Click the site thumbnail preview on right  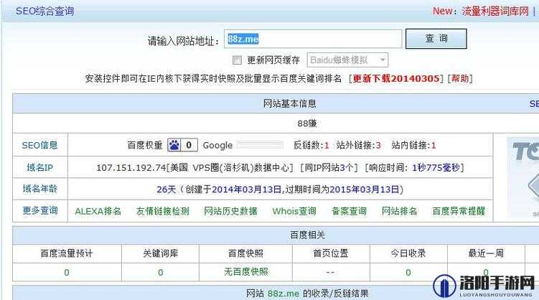click(522, 177)
